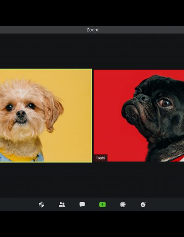Click the Toshi name label

[x=100, y=158]
